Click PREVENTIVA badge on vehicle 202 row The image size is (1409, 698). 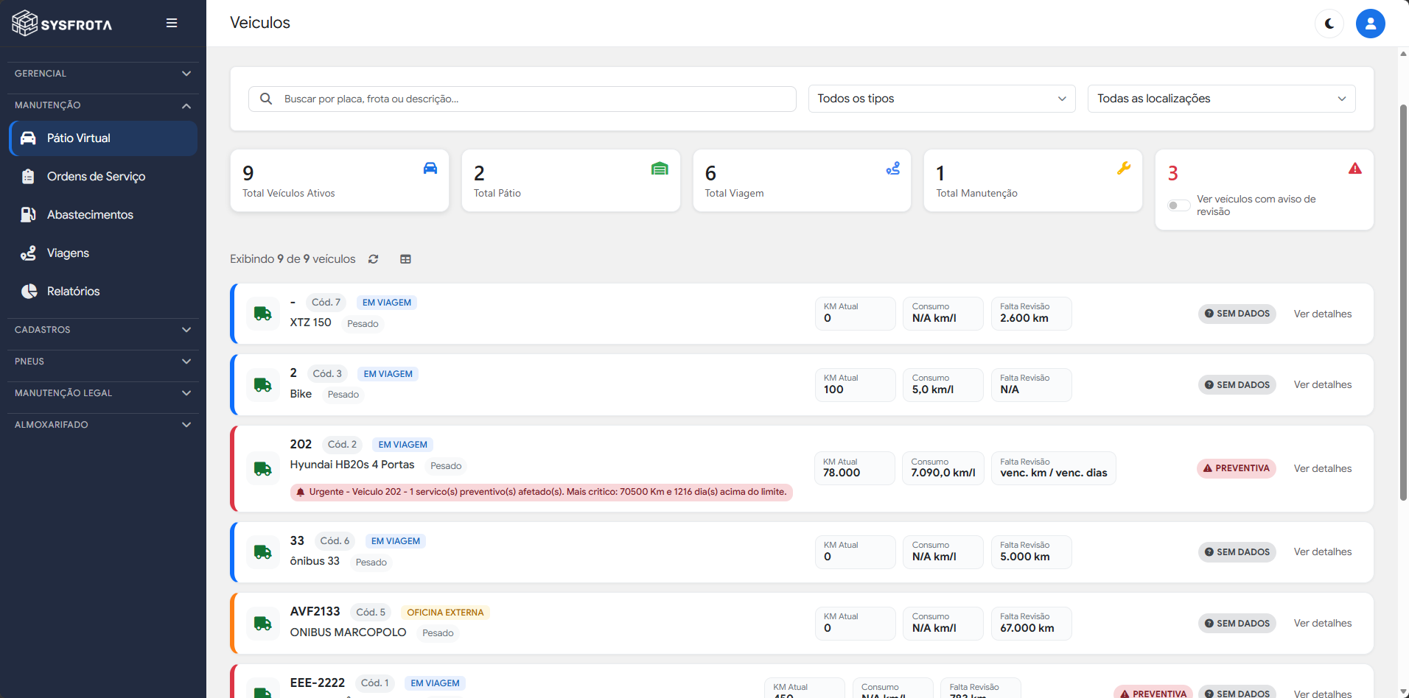coord(1237,468)
